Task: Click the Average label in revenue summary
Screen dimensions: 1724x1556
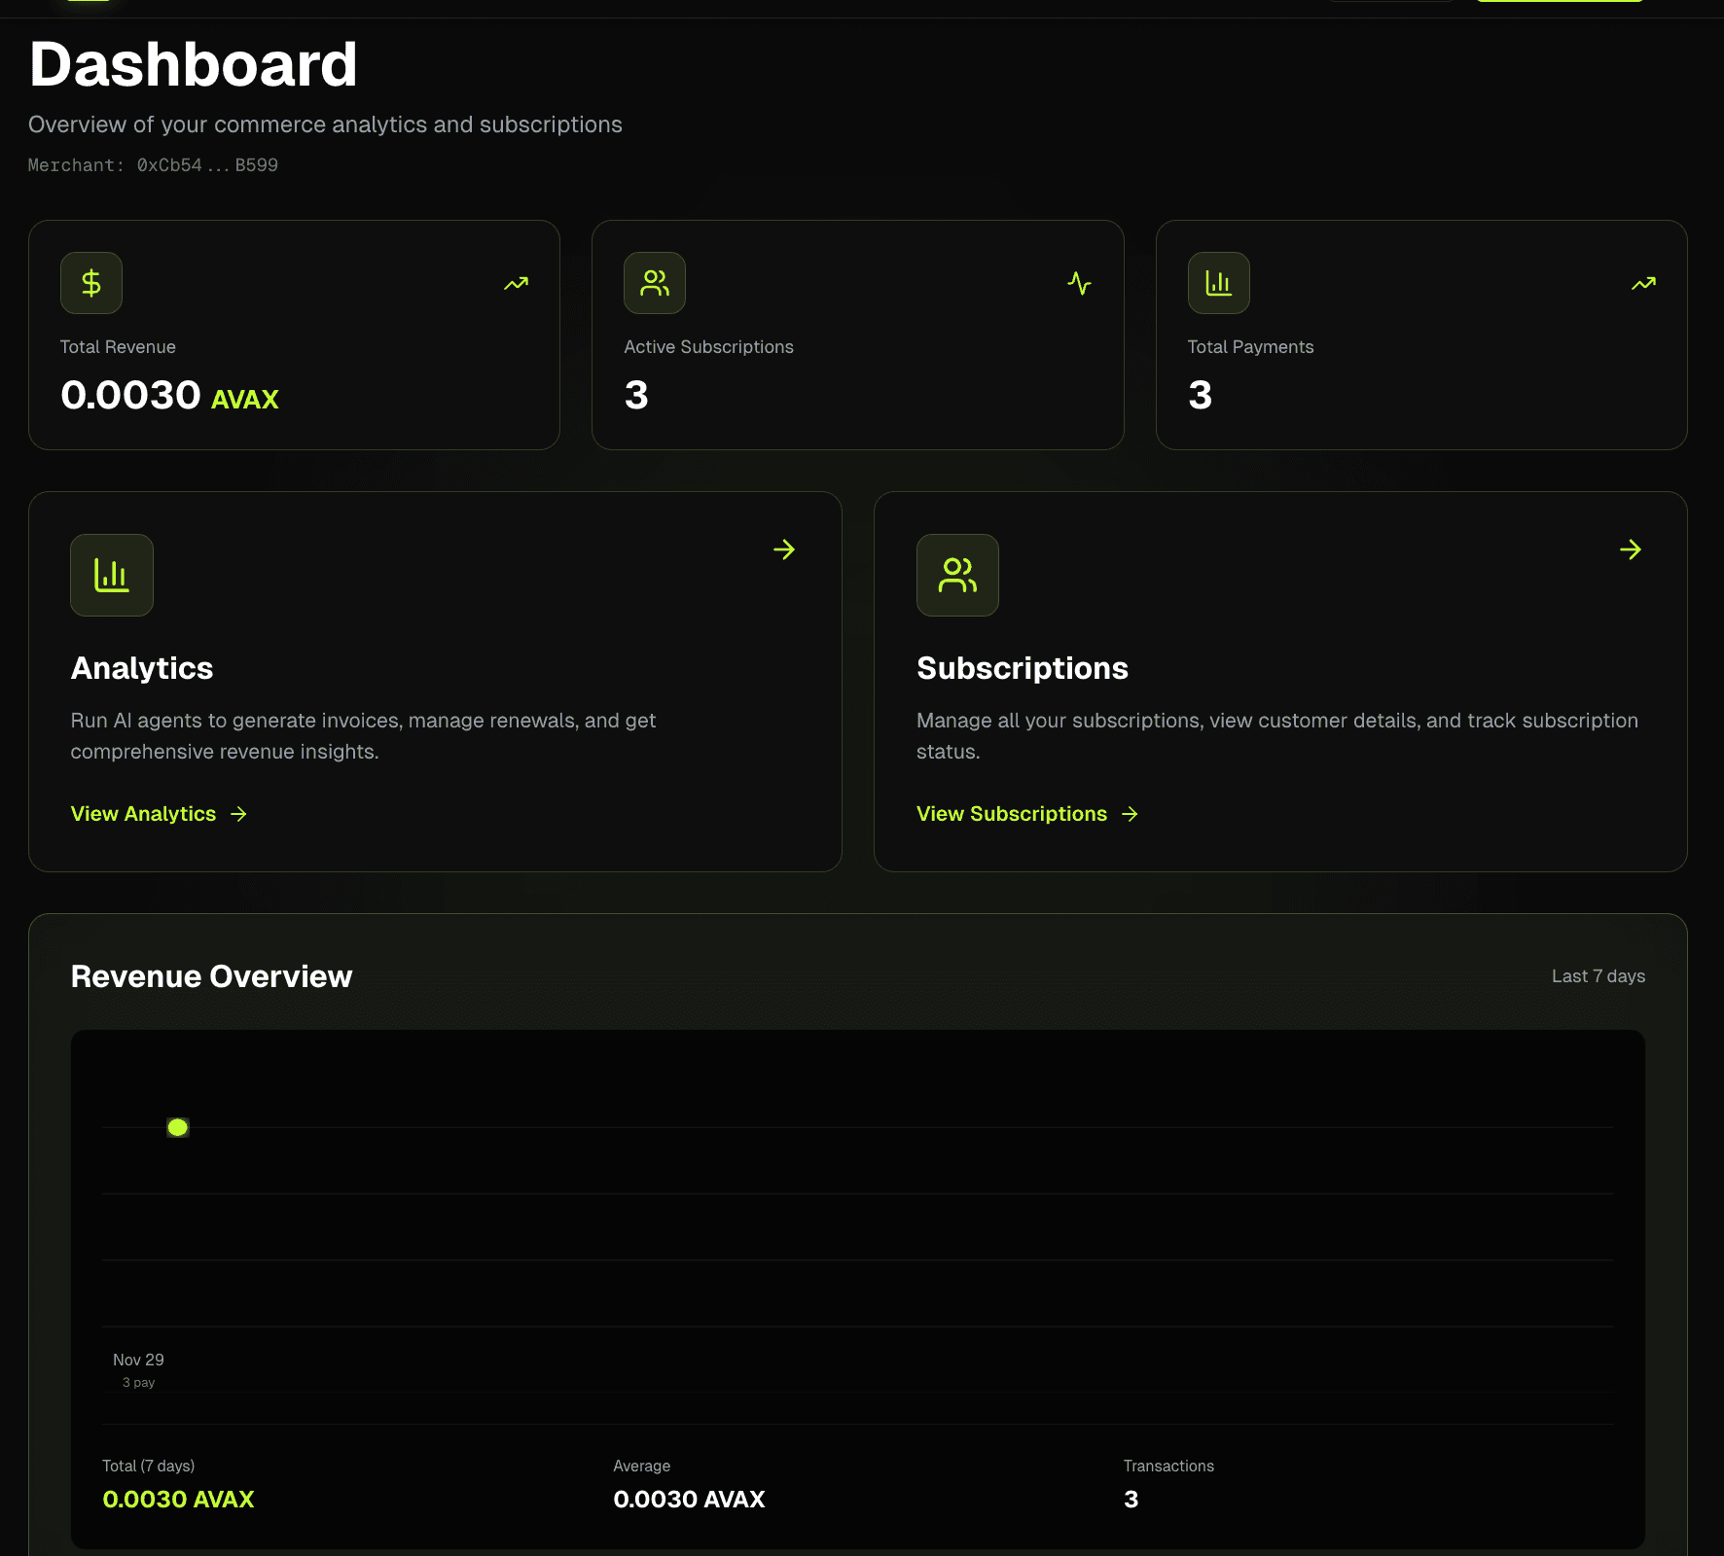Action: point(641,1466)
